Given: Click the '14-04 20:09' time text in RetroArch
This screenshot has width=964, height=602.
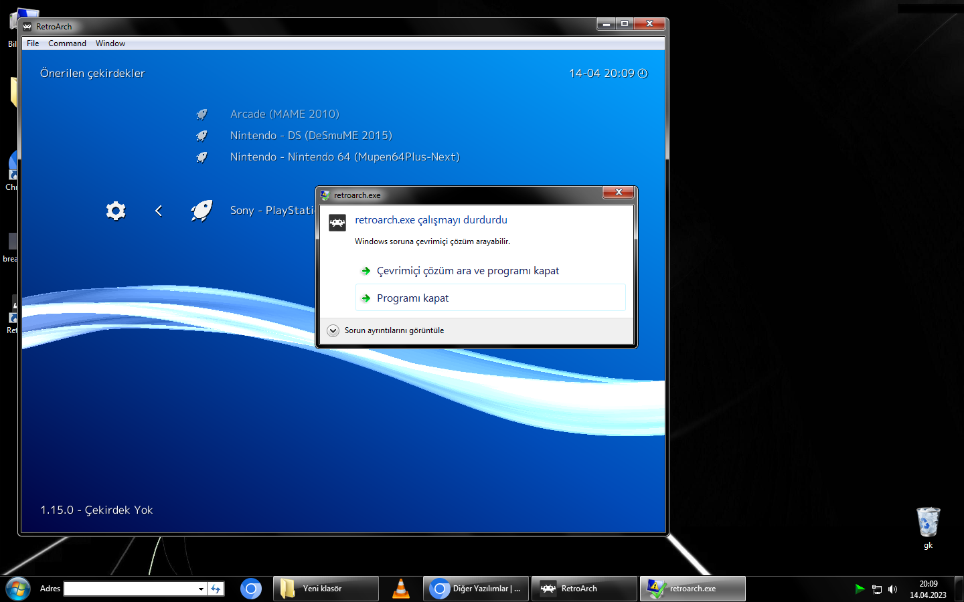Looking at the screenshot, I should coord(601,74).
